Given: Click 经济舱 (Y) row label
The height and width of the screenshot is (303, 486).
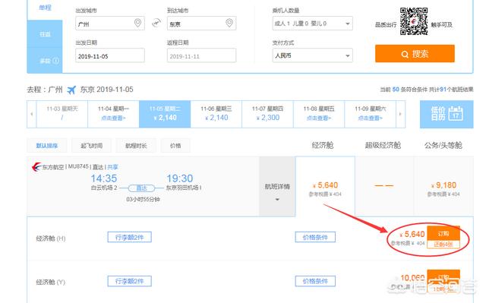Looking at the screenshot, I should pyautogui.click(x=51, y=282).
